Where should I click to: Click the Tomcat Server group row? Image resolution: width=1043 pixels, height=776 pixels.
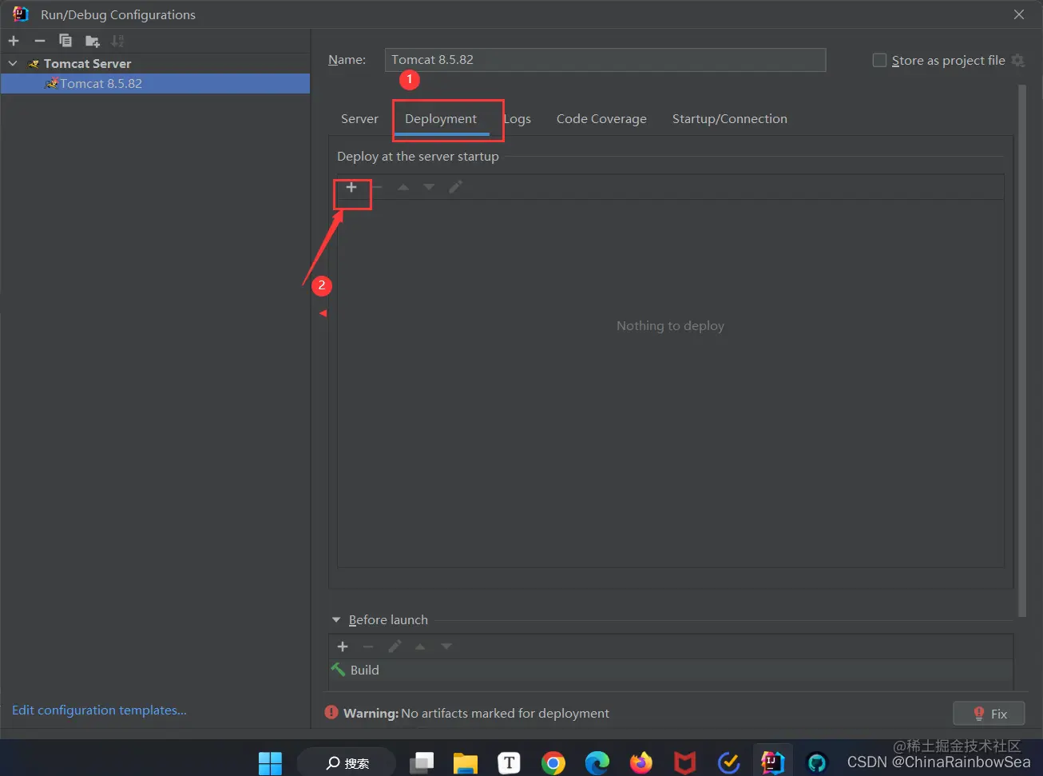(155, 63)
